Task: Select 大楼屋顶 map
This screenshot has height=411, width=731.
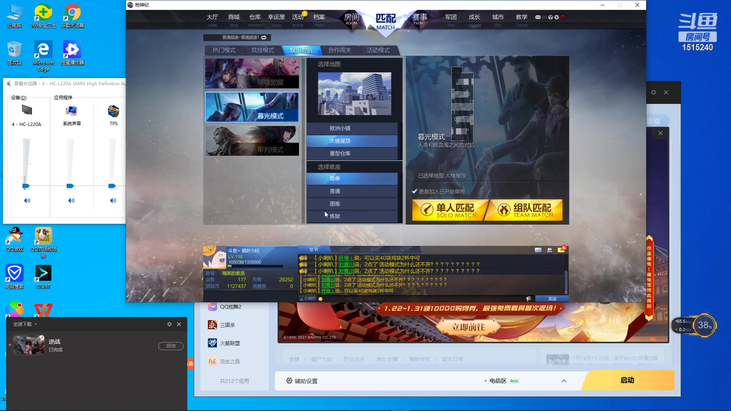Action: pos(352,141)
